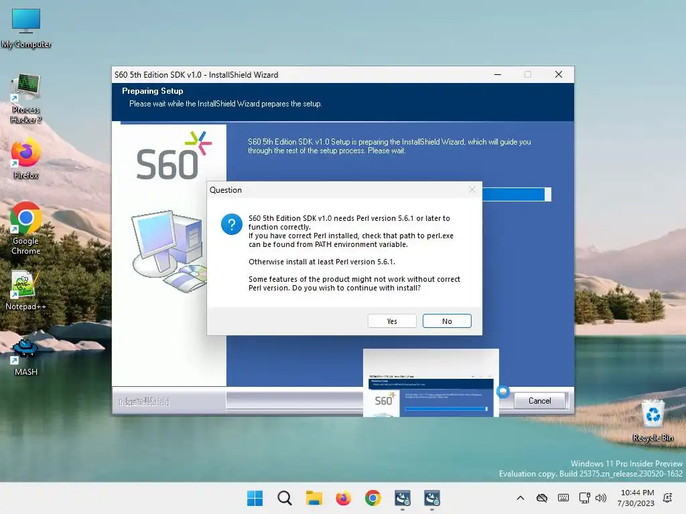
Task: Open the clock and date flyout
Action: [x=637, y=498]
